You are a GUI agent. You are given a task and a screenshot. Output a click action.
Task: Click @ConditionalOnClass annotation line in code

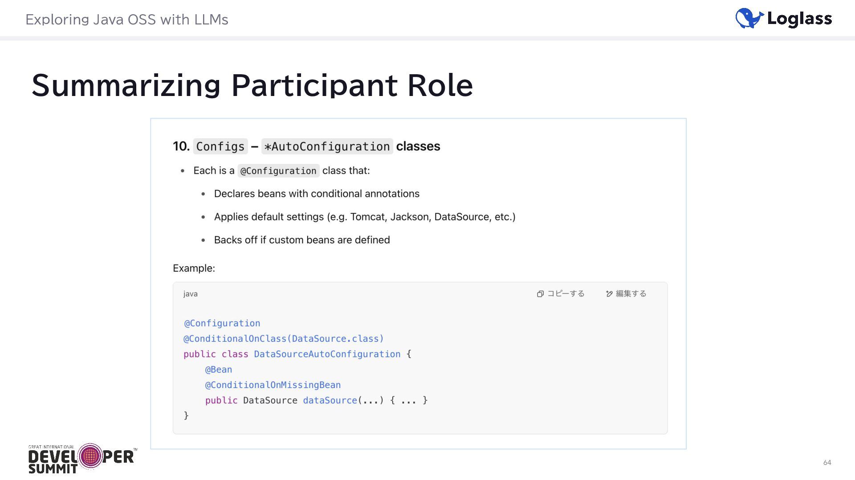click(283, 339)
